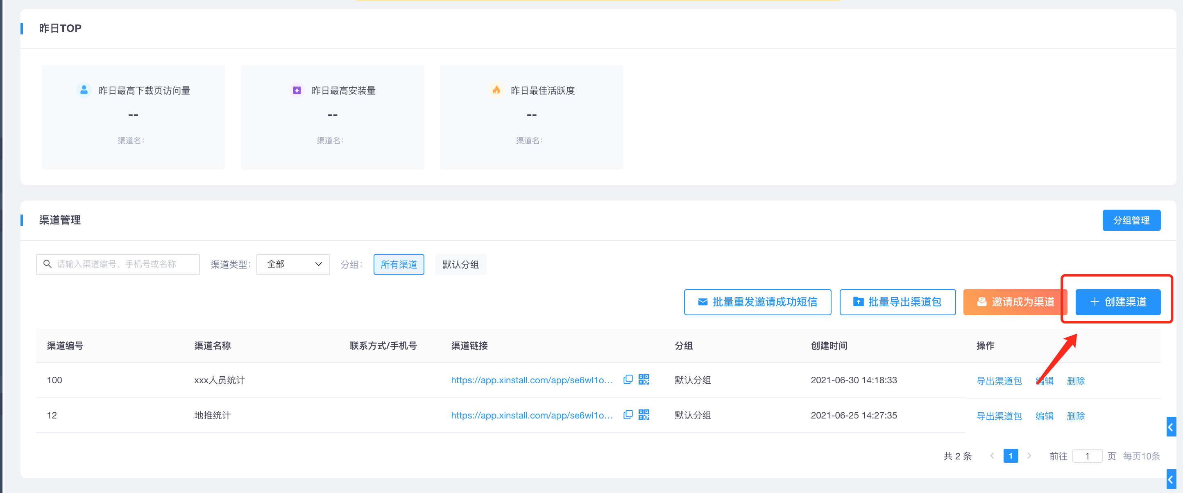The image size is (1183, 493).
Task: Delete the 地推统计 channel row
Action: 1075,416
